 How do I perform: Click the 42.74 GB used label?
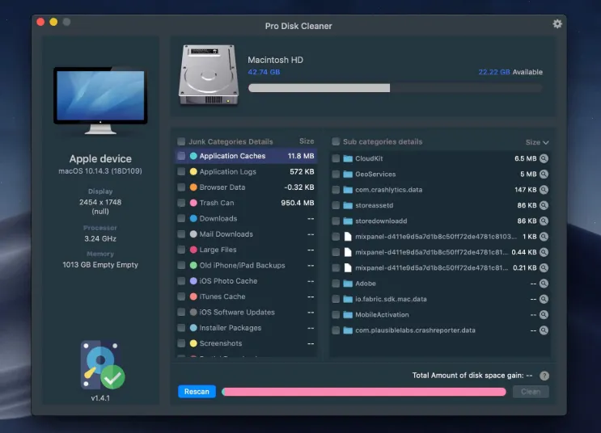tap(264, 72)
